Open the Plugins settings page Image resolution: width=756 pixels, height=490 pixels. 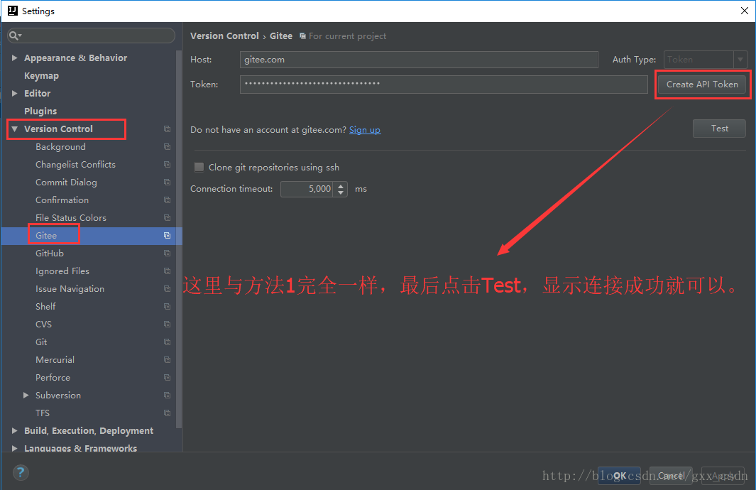pos(40,111)
